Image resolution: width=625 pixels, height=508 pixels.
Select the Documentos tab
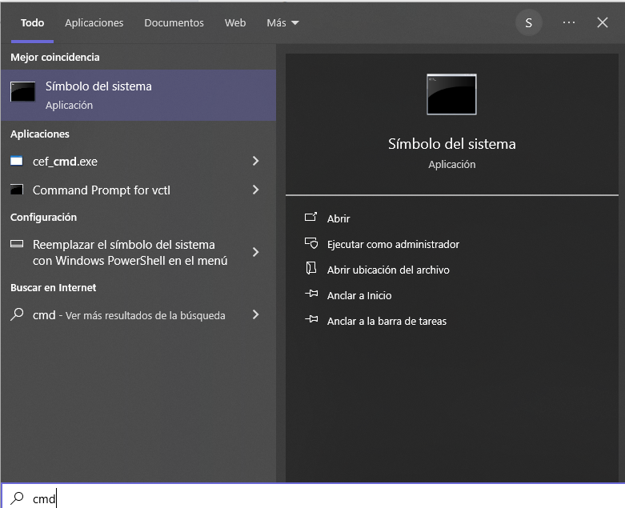[x=174, y=23]
